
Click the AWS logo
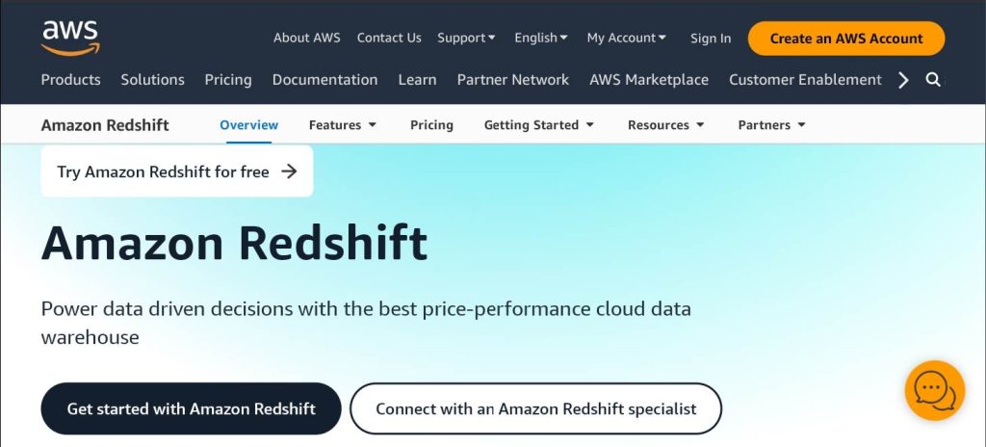[x=69, y=38]
